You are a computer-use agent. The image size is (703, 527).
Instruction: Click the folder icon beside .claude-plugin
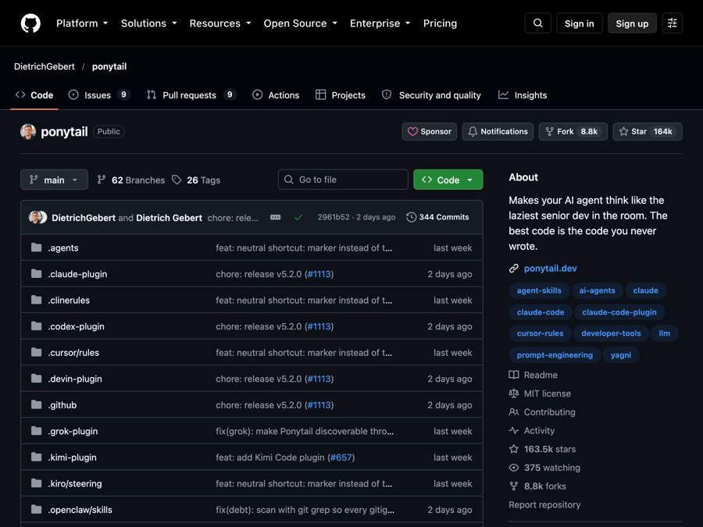tap(36, 274)
